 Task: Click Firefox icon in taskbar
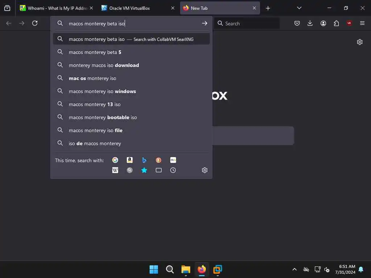(201, 269)
